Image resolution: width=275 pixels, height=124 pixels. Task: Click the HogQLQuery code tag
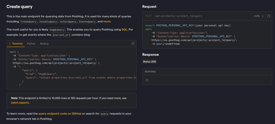tap(57, 30)
